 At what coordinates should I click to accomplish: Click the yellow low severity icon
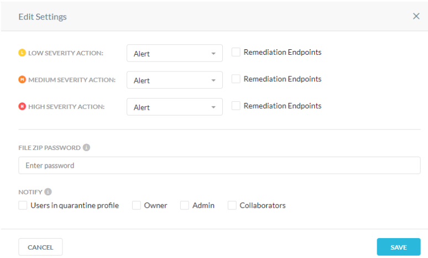22,53
